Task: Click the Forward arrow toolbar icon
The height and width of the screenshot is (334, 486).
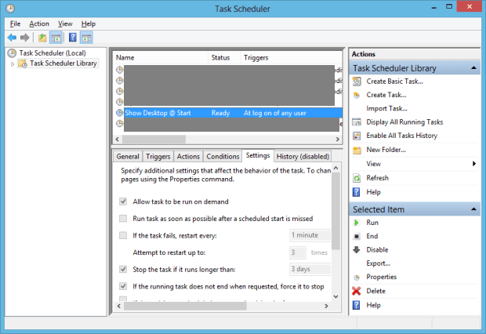Action: pos(25,38)
